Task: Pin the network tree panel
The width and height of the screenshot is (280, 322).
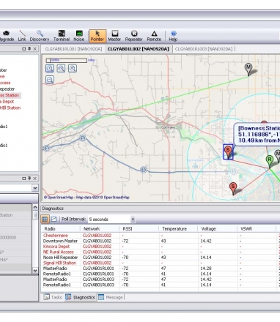Action: click(29, 49)
